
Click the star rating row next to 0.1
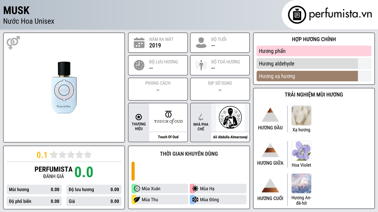(71, 155)
